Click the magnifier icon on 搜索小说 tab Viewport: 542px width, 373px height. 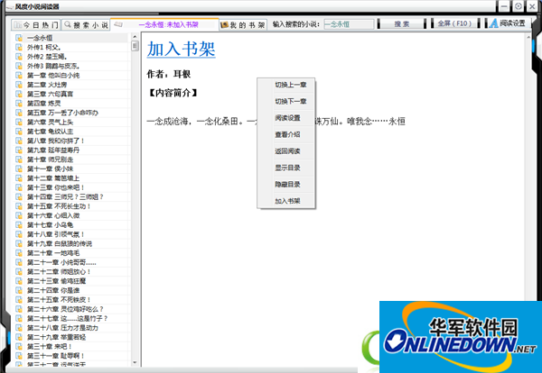tap(68, 24)
